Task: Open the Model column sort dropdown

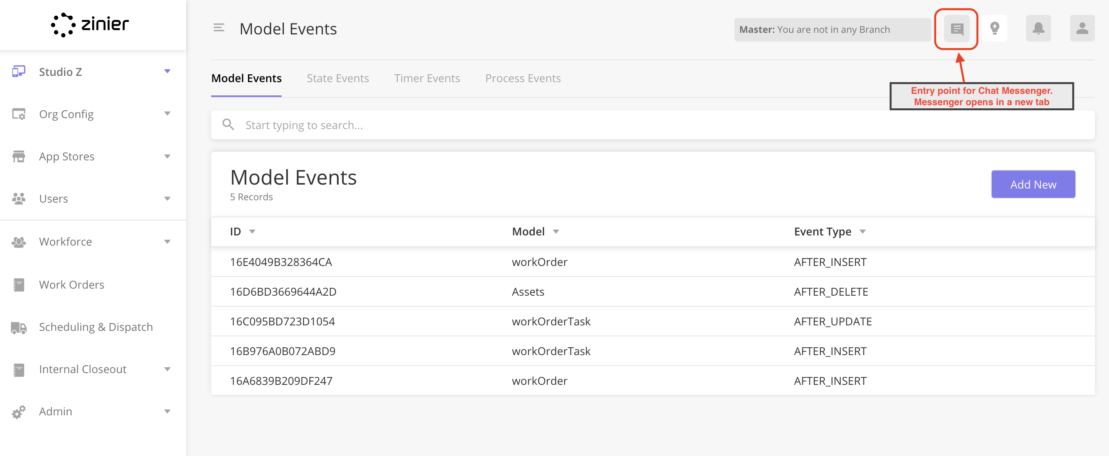Action: (556, 232)
